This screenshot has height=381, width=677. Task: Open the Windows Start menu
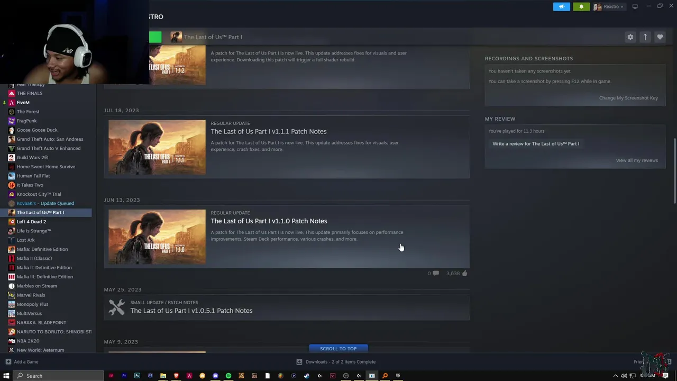pyautogui.click(x=6, y=376)
